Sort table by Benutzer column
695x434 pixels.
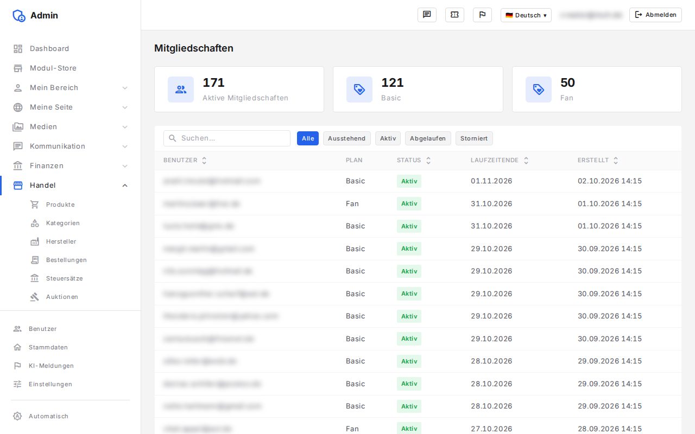(x=185, y=161)
